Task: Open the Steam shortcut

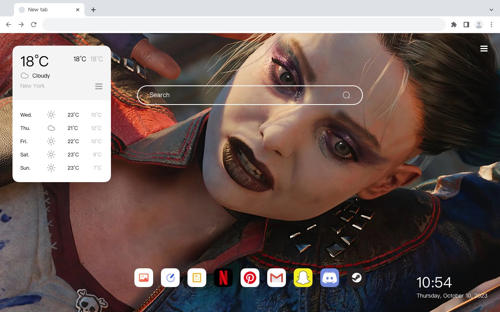Action: (356, 278)
